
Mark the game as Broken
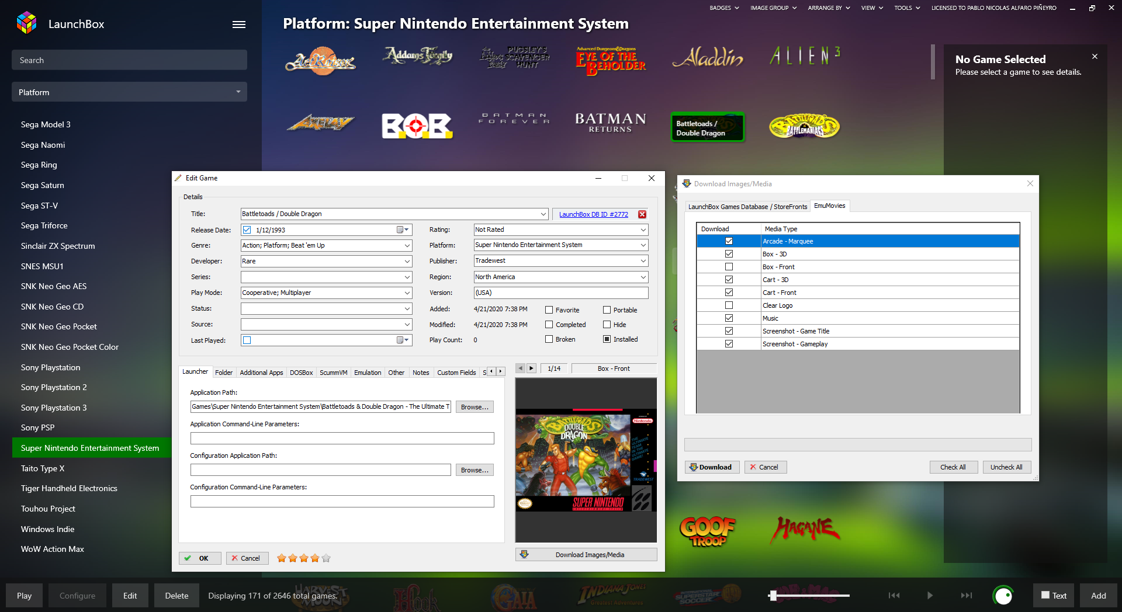[549, 339]
